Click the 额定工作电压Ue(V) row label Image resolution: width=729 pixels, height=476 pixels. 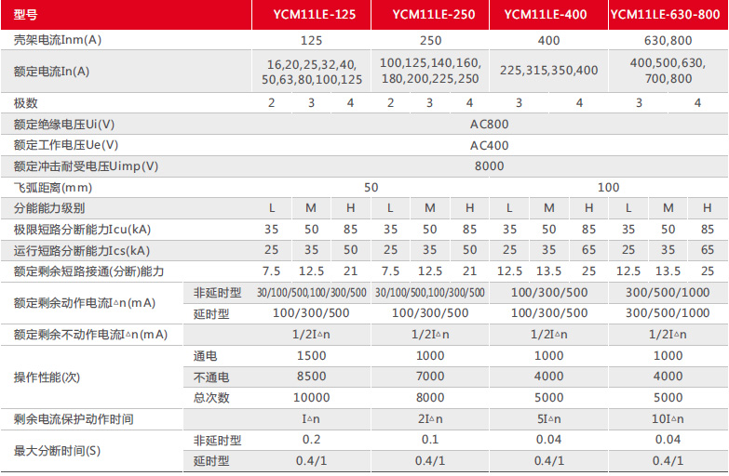pyautogui.click(x=66, y=145)
